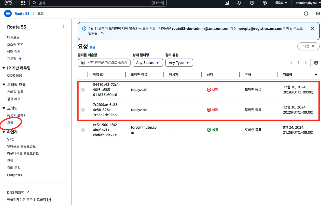The height and width of the screenshot is (205, 321).
Task: Click the 상태 column header
Action: click(210, 75)
